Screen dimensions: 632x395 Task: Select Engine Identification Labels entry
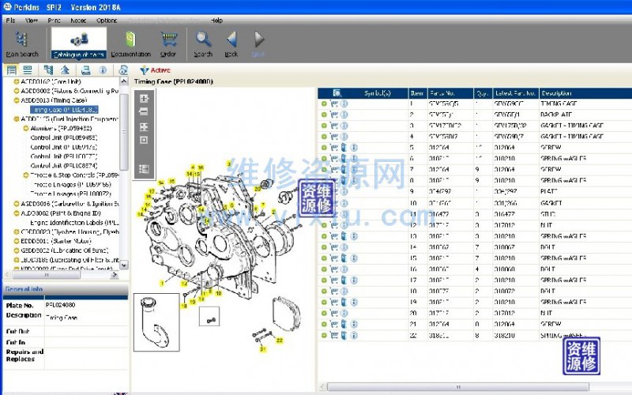pyautogui.click(x=74, y=223)
